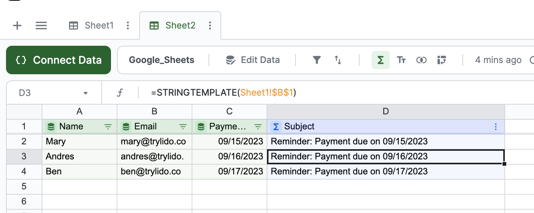534x213 pixels.
Task: Open filter for the Name column
Action: click(108, 127)
